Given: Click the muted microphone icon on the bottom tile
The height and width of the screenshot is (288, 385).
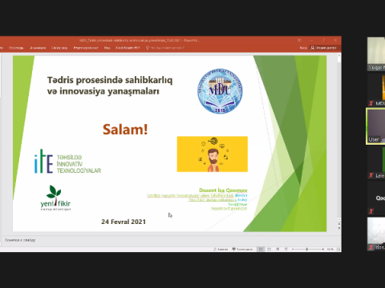Looking at the screenshot, I should 371,247.
